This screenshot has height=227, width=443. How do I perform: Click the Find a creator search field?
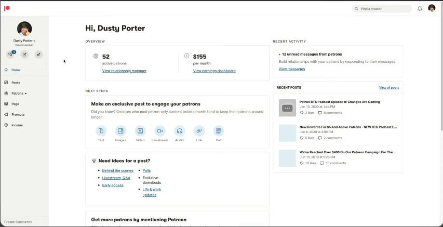382,9
